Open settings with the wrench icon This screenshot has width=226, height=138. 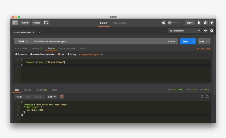point(205,23)
